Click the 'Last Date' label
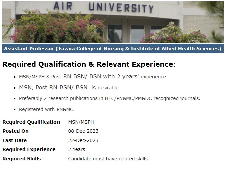Screen dimensions: 226x170 click(14, 140)
